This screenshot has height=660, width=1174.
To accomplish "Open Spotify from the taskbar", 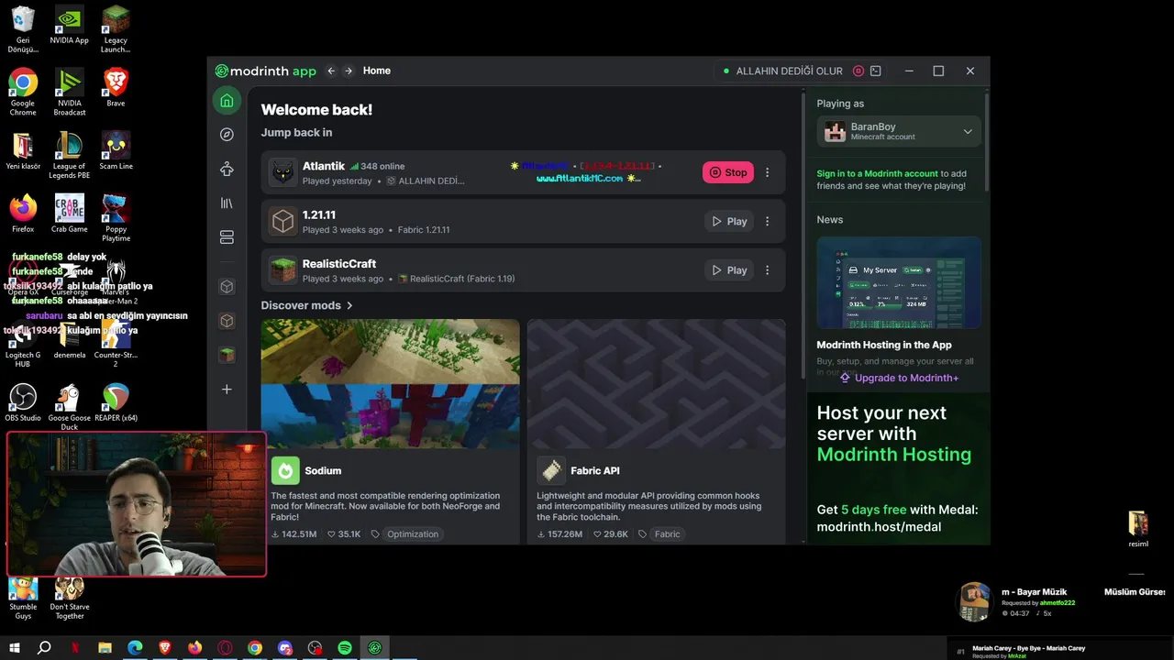I will 345,648.
